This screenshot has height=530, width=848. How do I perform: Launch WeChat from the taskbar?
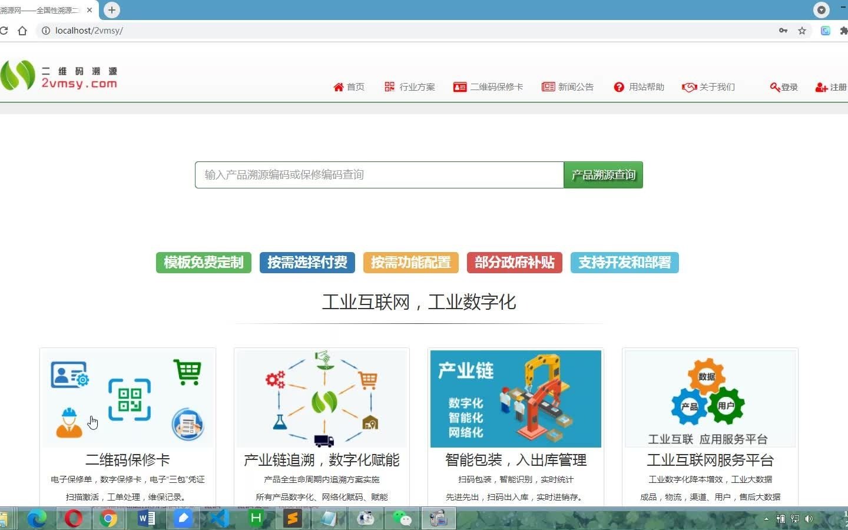[402, 519]
